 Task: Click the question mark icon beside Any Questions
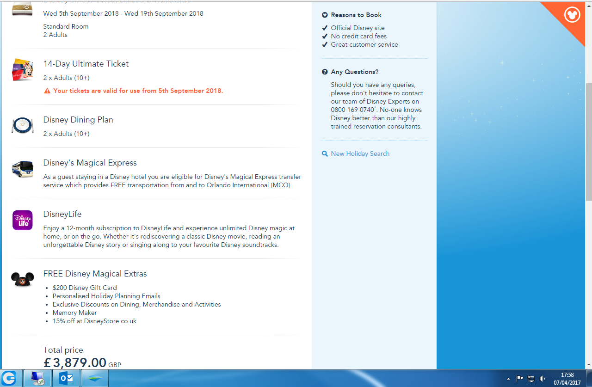(x=325, y=72)
